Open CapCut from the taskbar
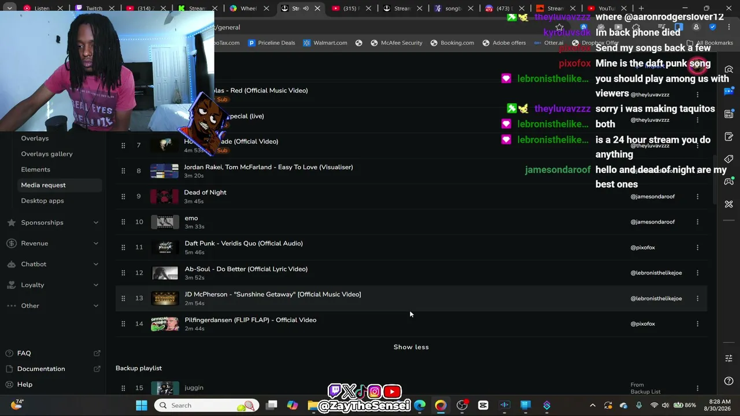 [x=483, y=406]
